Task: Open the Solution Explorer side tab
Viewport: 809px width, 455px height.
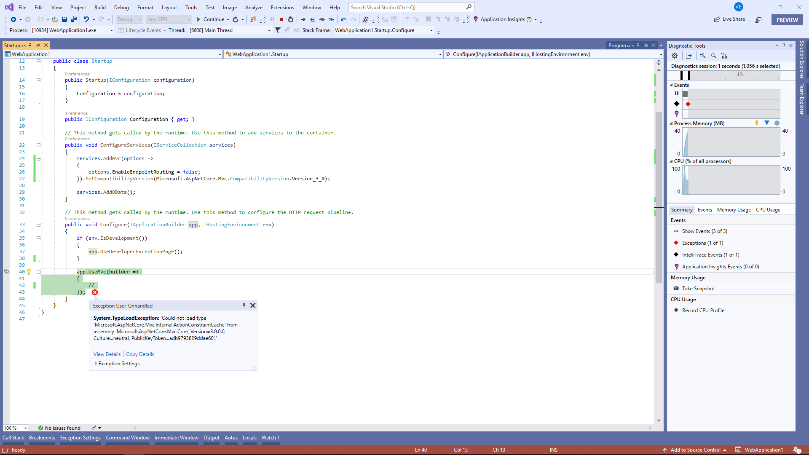Action: point(802,59)
